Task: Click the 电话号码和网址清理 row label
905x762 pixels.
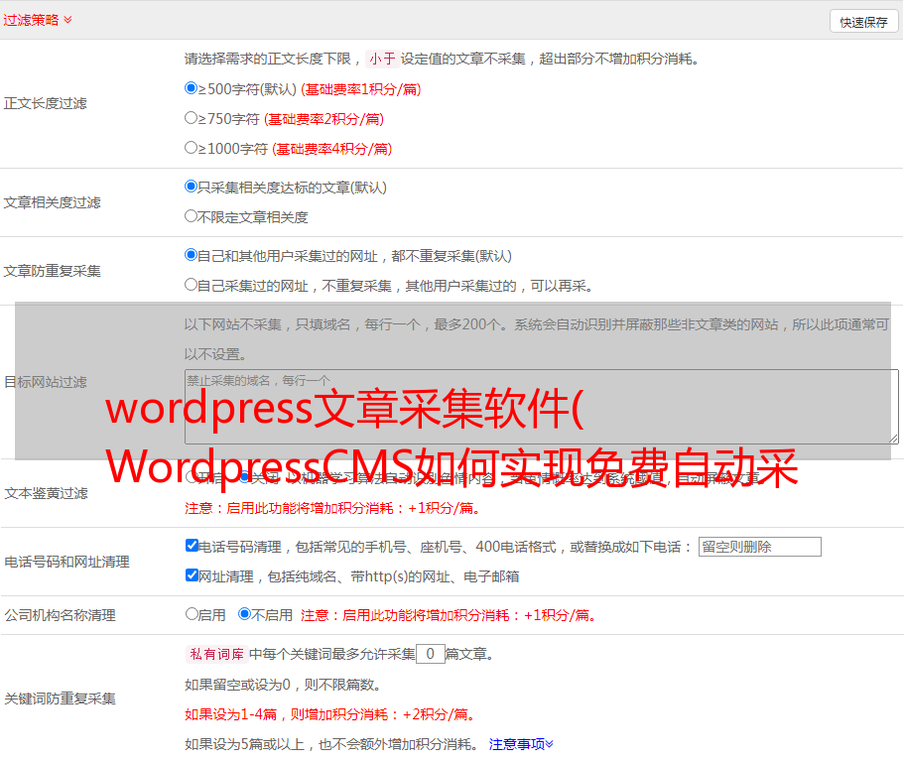Action: coord(66,562)
